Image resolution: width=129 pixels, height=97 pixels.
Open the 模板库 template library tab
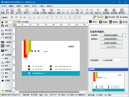114,22
